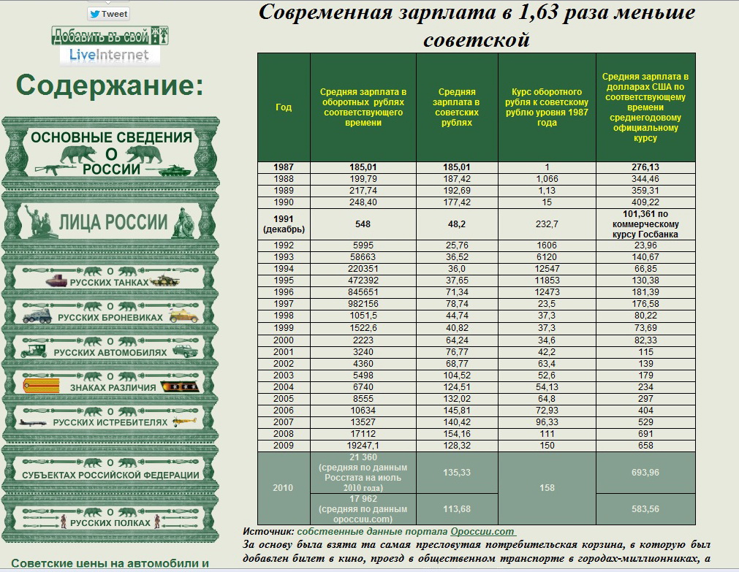Screen dimensions: 739x572
Task: Open the О русских полках section
Action: pyautogui.click(x=111, y=517)
